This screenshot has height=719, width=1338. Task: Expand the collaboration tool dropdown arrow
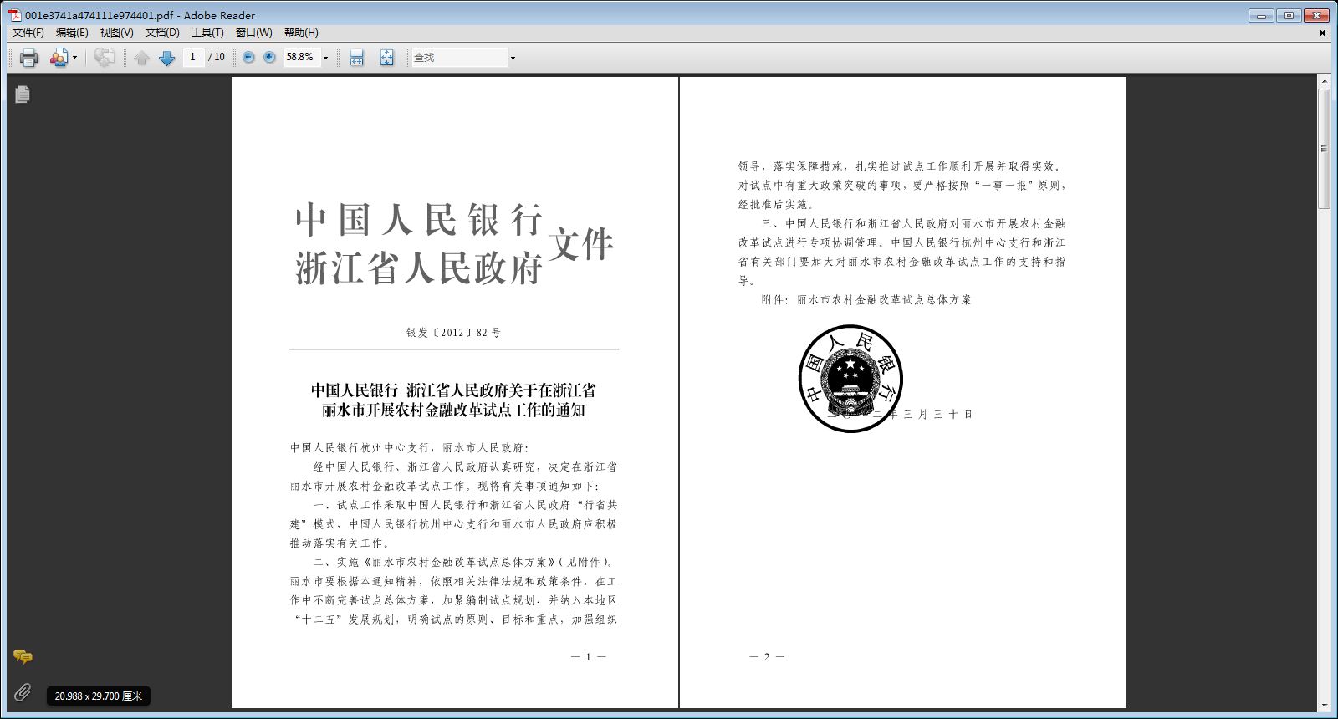pos(74,57)
